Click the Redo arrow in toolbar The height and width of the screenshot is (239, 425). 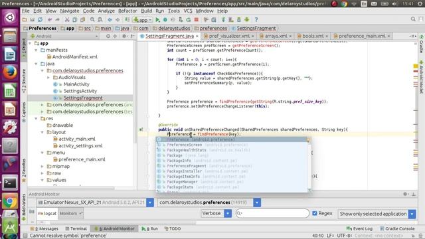pos(57,19)
